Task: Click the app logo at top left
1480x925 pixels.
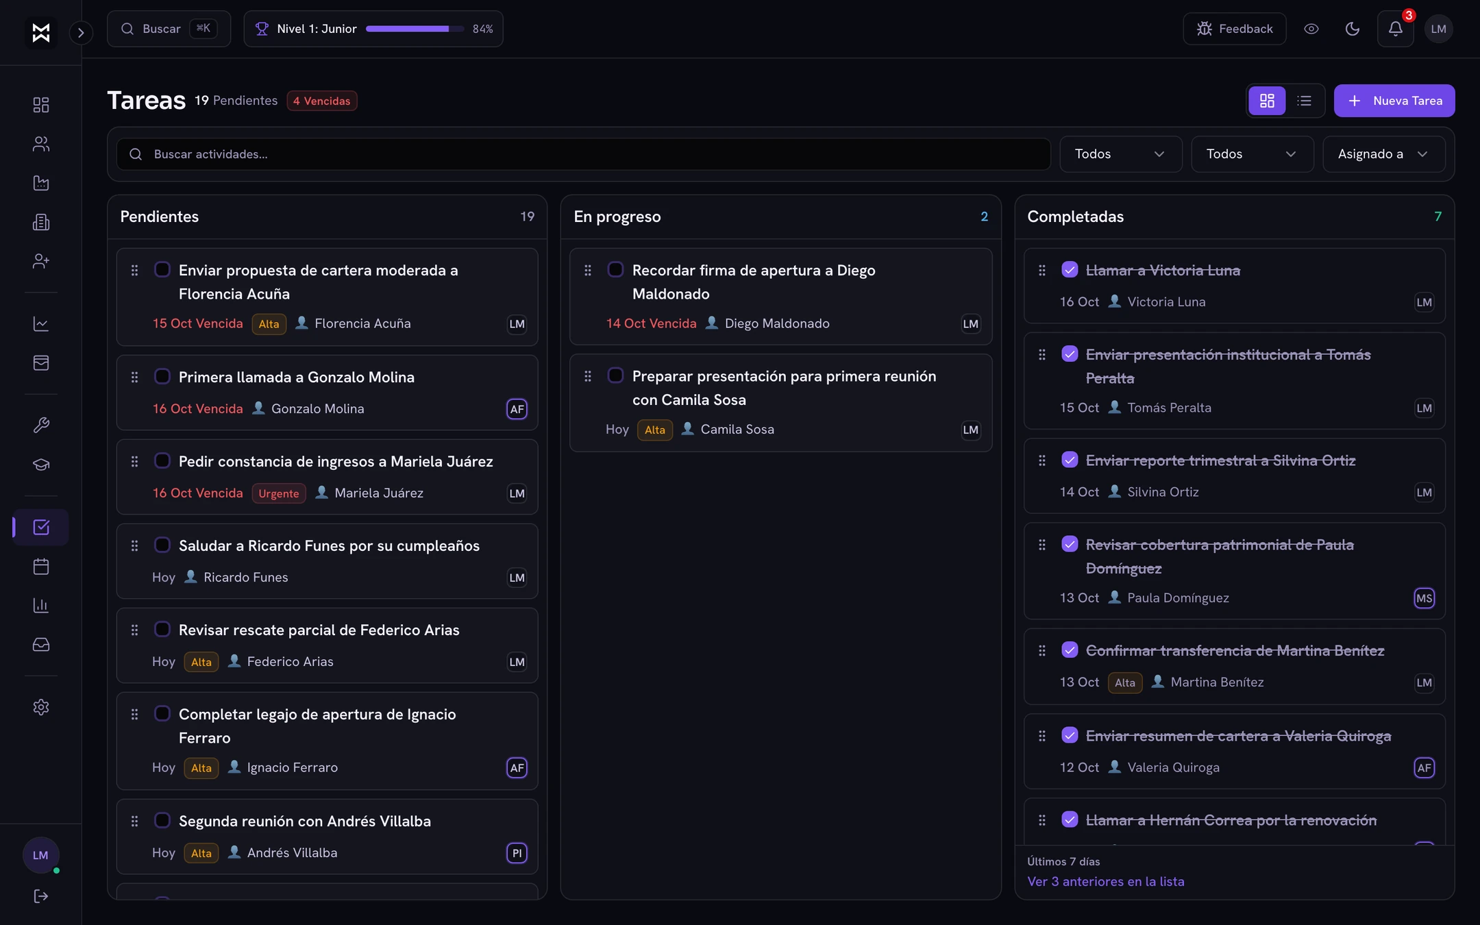Action: [41, 32]
